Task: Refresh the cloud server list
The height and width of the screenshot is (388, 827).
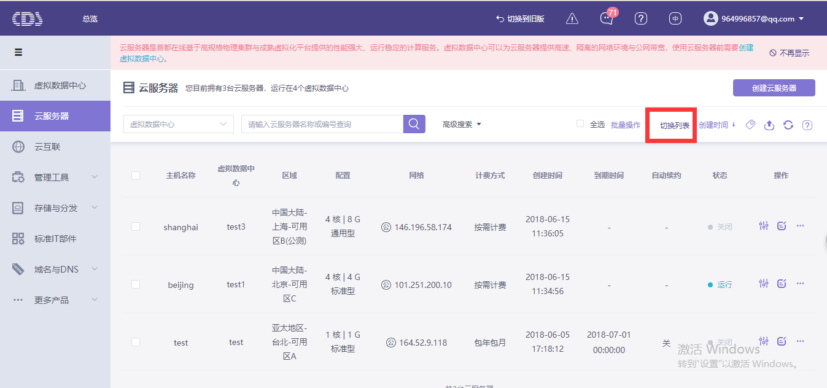Action: coord(788,125)
